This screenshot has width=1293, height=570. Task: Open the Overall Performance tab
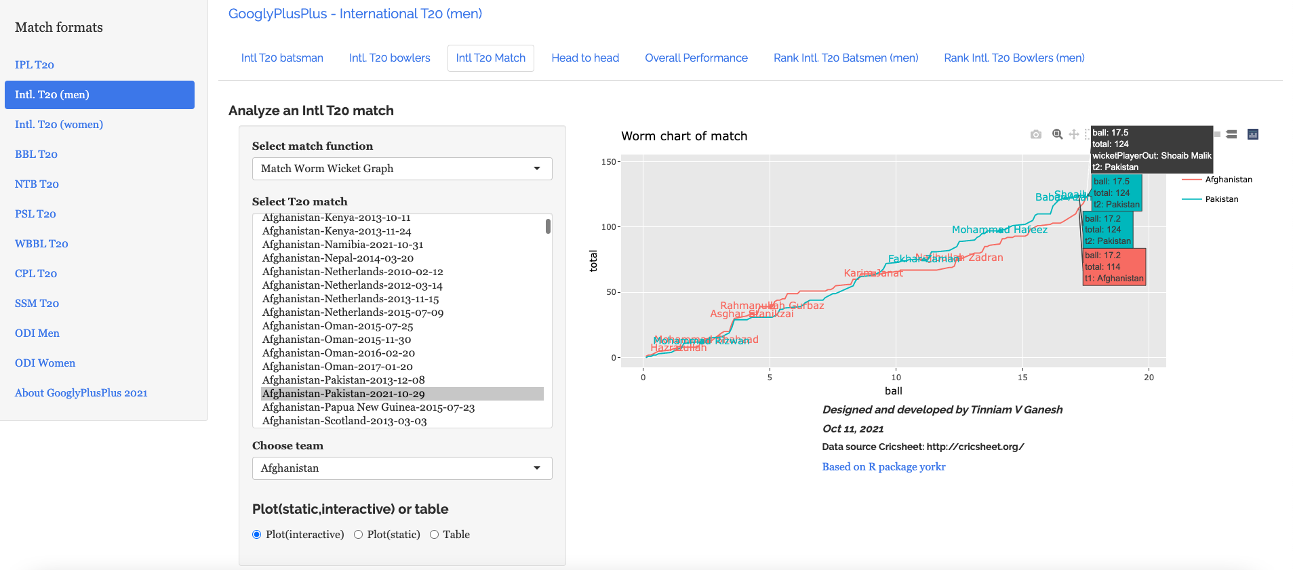[x=696, y=58]
